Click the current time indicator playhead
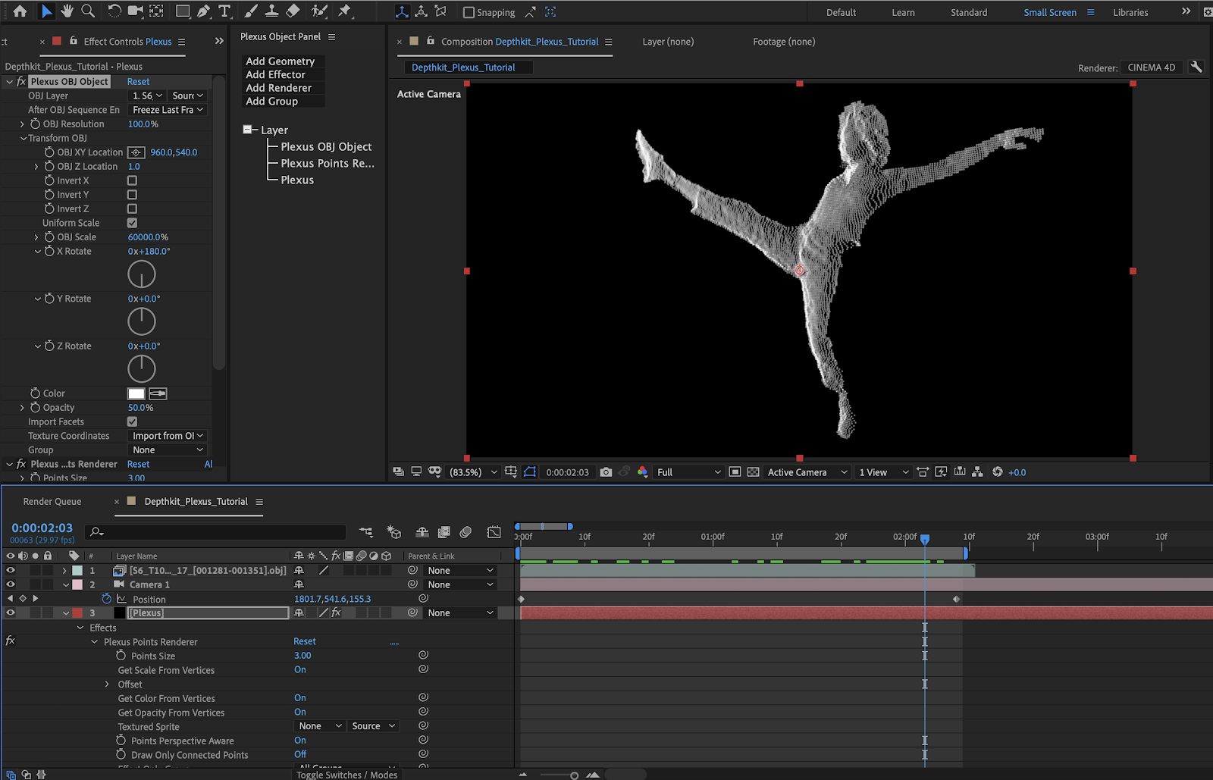The image size is (1213, 780). pos(925,539)
